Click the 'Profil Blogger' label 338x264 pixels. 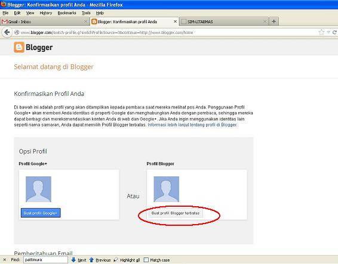160,164
